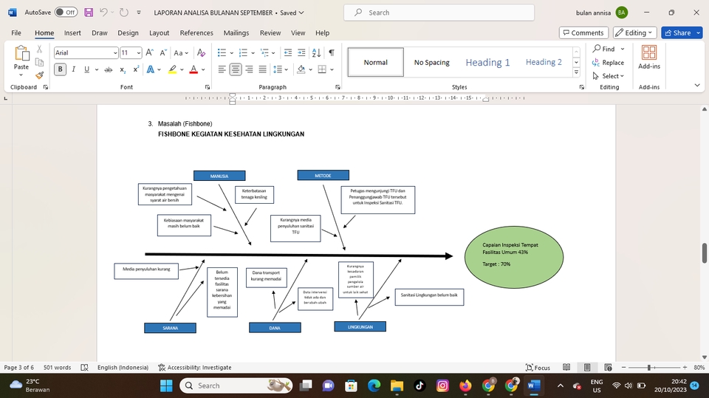This screenshot has height=398, width=709.
Task: Click the Search box in title bar
Action: (439, 13)
